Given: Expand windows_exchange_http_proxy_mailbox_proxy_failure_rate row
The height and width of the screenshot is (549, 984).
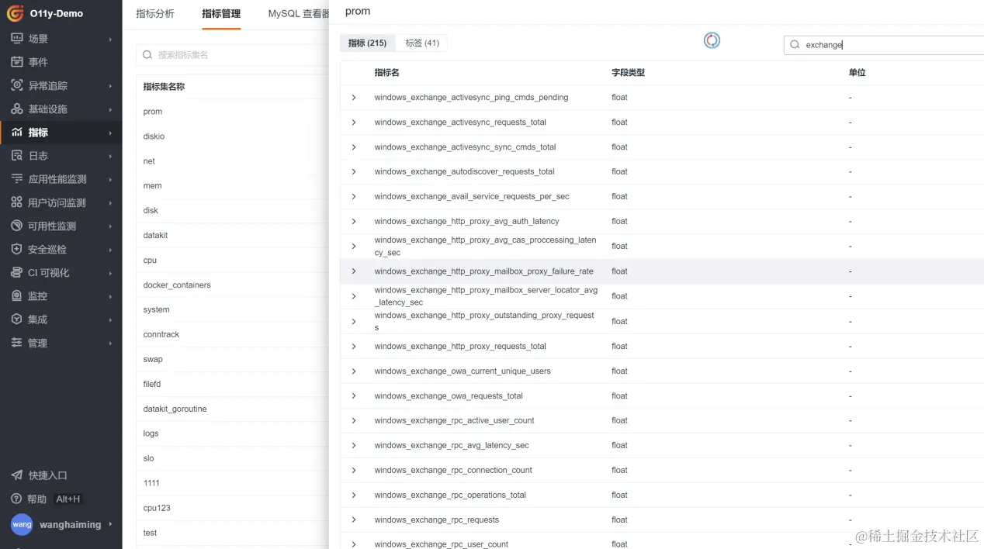Looking at the screenshot, I should pyautogui.click(x=354, y=271).
